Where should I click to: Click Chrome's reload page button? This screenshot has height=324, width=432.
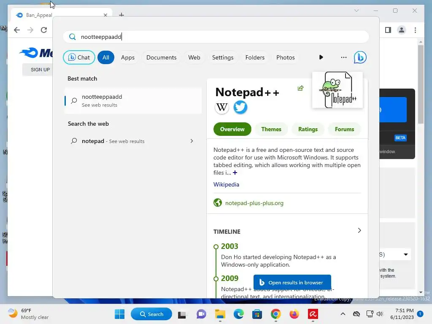pyautogui.click(x=44, y=30)
